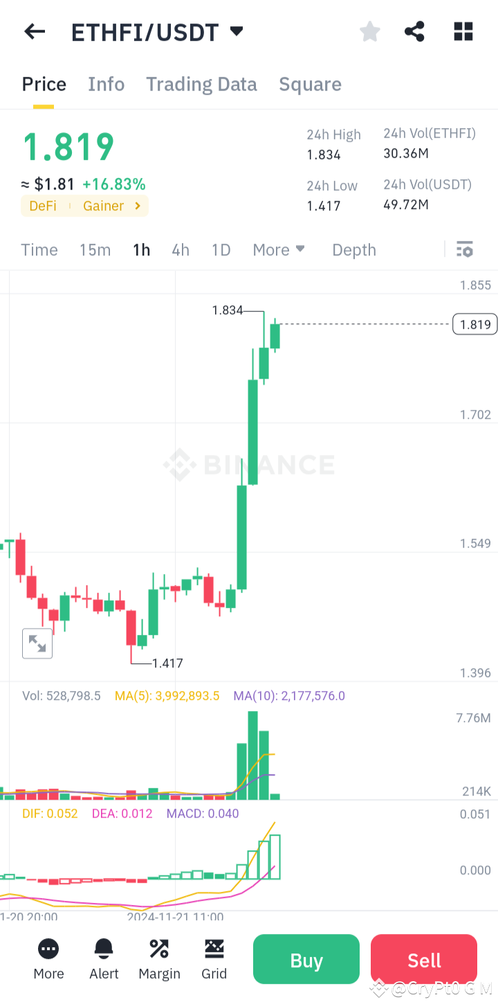
Task: Select the 4h timeframe
Action: (x=180, y=249)
